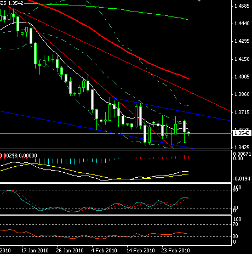This screenshot has width=252, height=254.
Task: Click the -0.0194 MACD scale value
Action: 242,179
